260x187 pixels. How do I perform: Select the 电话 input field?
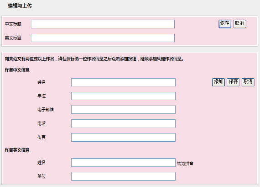tap(123, 123)
